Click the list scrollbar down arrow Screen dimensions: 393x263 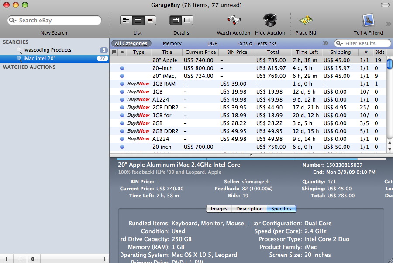tap(390, 149)
